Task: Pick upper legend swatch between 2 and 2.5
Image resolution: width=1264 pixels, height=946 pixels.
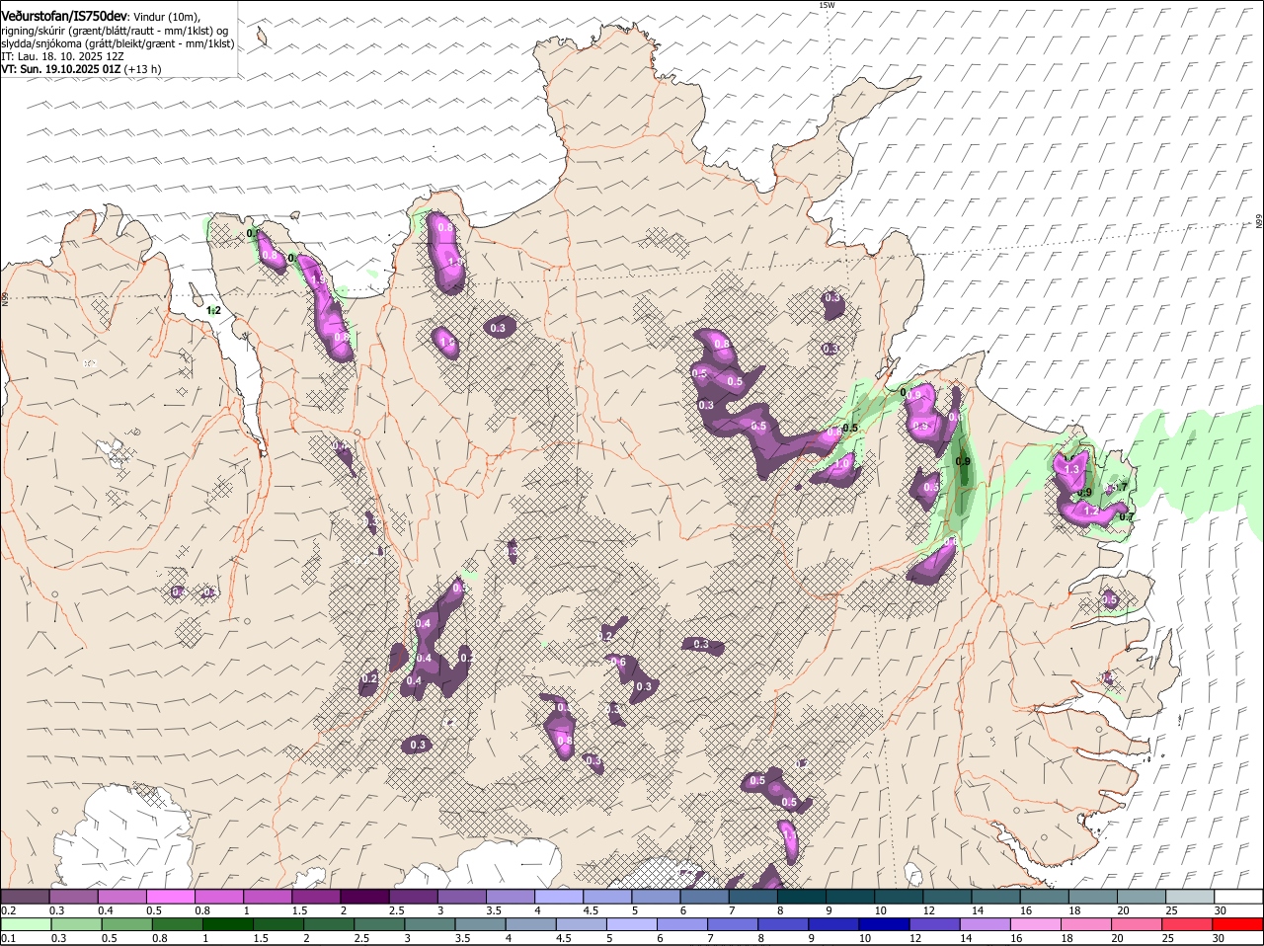Action: coord(364,896)
